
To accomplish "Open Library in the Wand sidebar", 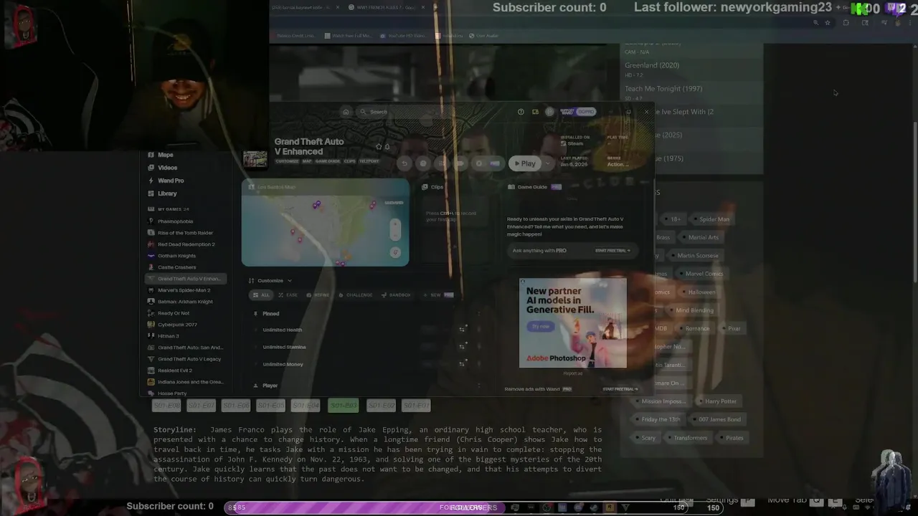I will coord(167,193).
